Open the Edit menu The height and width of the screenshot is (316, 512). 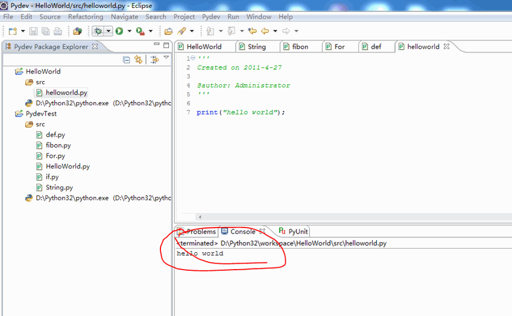click(26, 17)
